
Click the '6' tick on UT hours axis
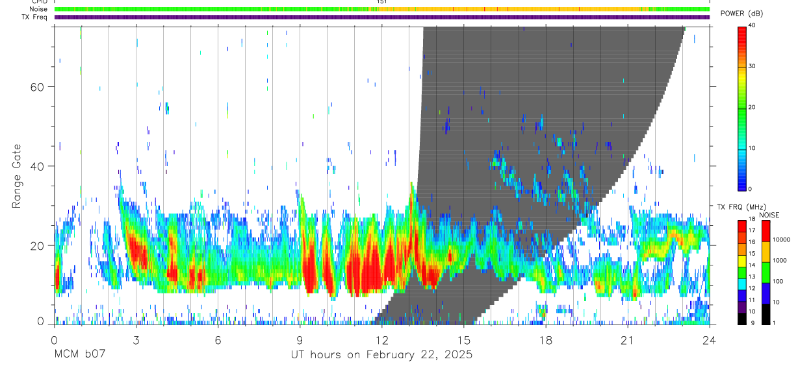point(218,340)
